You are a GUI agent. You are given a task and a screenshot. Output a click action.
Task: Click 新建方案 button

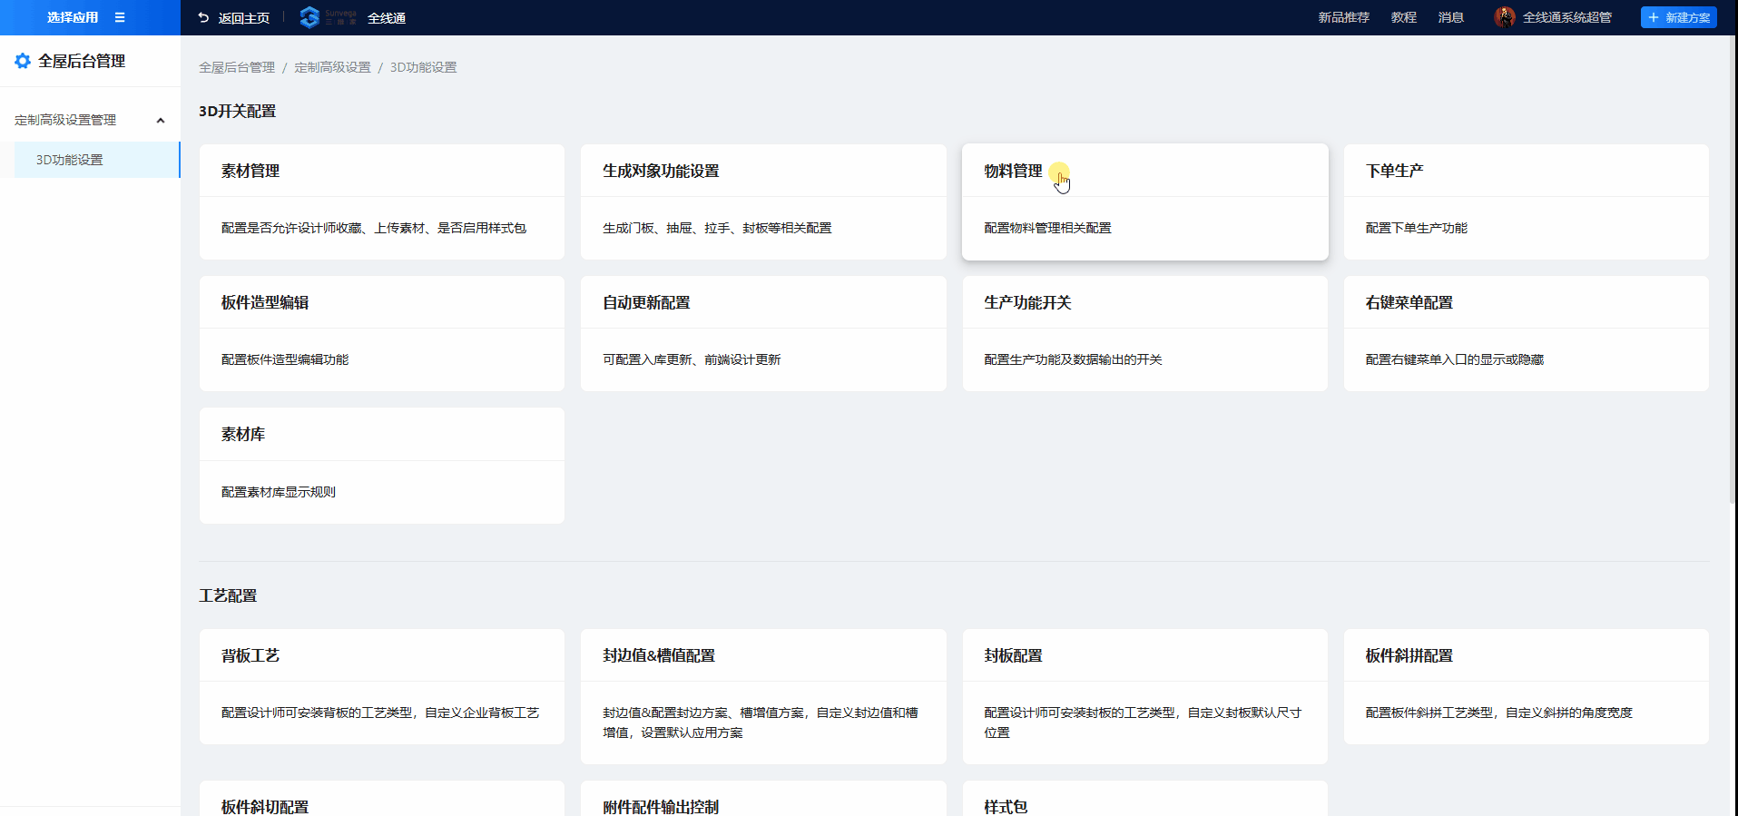click(1678, 17)
